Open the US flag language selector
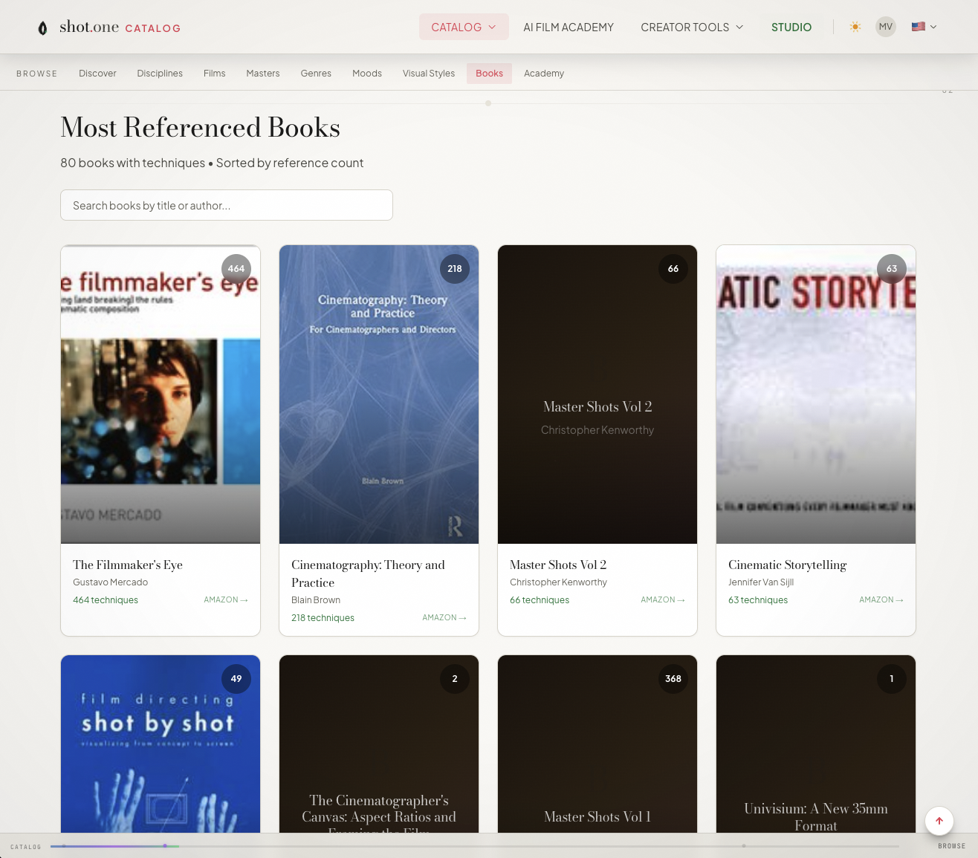 [924, 27]
